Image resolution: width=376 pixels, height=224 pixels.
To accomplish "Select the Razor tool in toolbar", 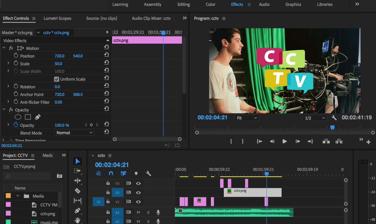I will [78, 191].
